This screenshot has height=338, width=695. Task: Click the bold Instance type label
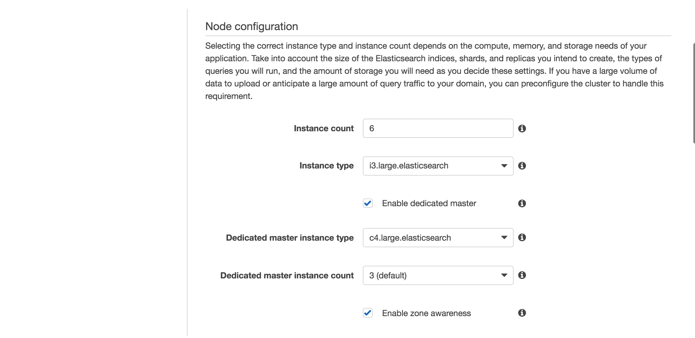click(x=326, y=166)
